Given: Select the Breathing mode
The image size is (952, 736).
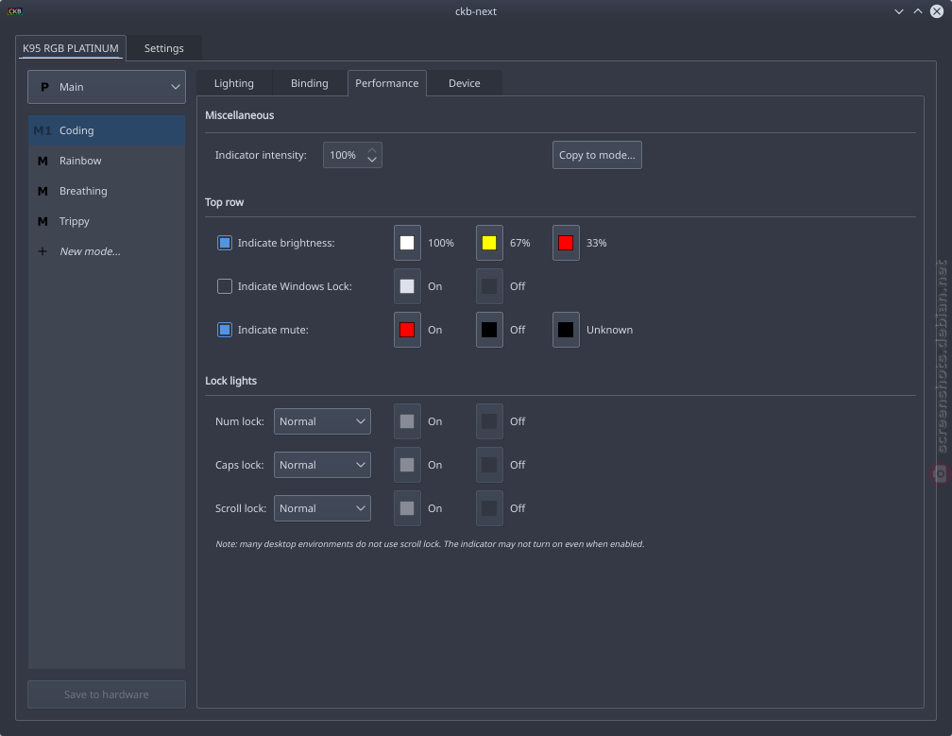Looking at the screenshot, I should click(x=107, y=191).
